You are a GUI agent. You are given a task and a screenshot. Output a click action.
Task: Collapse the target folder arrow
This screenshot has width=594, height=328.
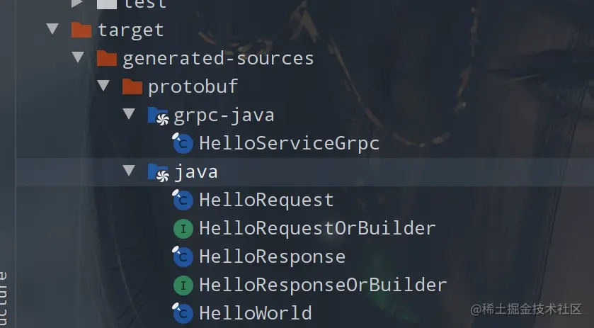point(52,29)
